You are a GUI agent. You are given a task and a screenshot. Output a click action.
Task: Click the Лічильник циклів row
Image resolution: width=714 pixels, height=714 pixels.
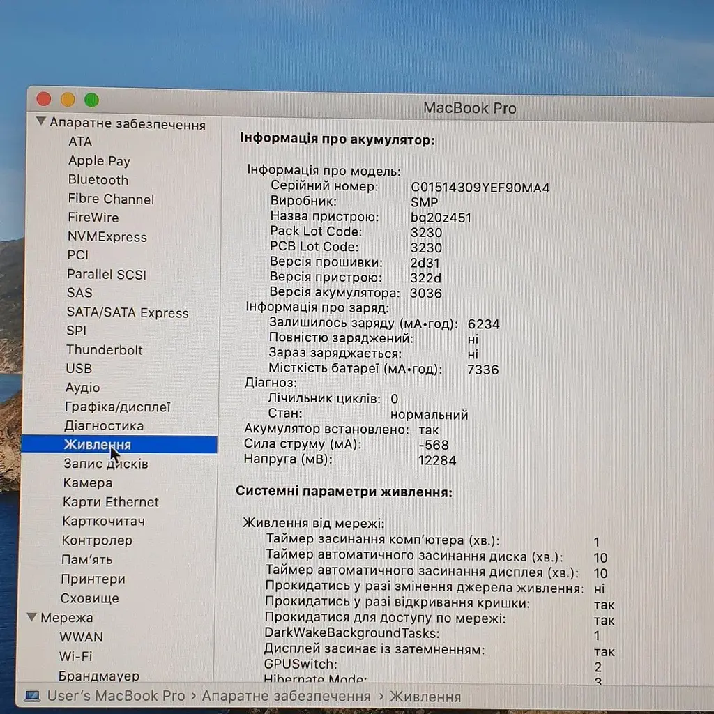(x=333, y=398)
